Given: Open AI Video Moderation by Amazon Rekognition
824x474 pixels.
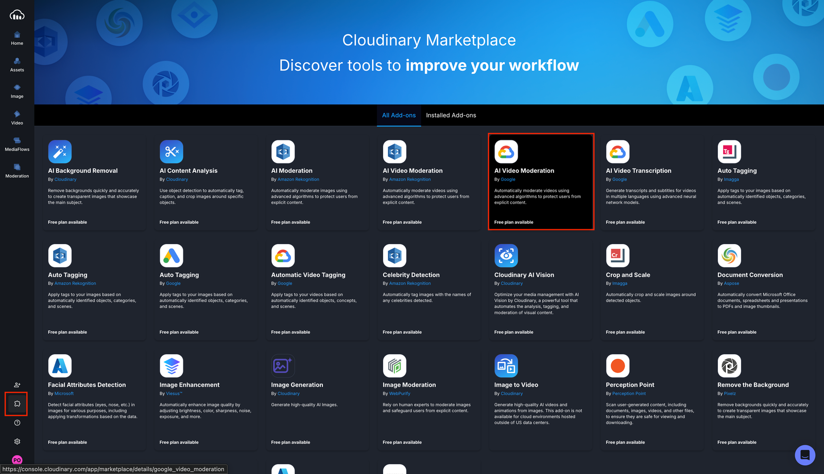Looking at the screenshot, I should [413, 171].
